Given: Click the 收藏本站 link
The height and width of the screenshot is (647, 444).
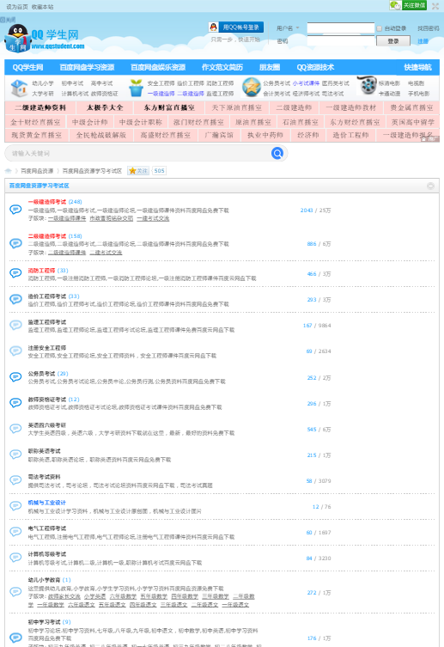Looking at the screenshot, I should pyautogui.click(x=42, y=7).
